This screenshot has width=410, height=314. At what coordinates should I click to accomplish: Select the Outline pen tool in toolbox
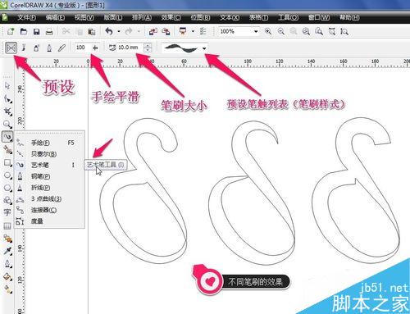[x=7, y=264]
